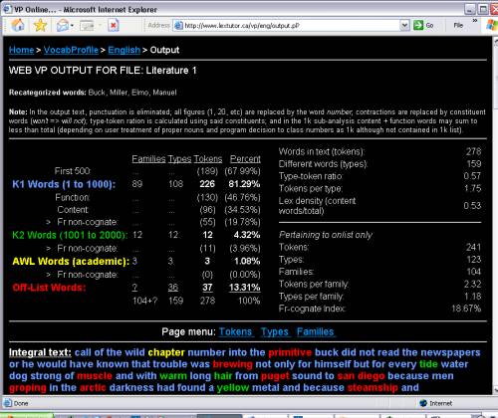Go to the English breadcrumb link
The width and height of the screenshot is (498, 418).
tap(124, 50)
